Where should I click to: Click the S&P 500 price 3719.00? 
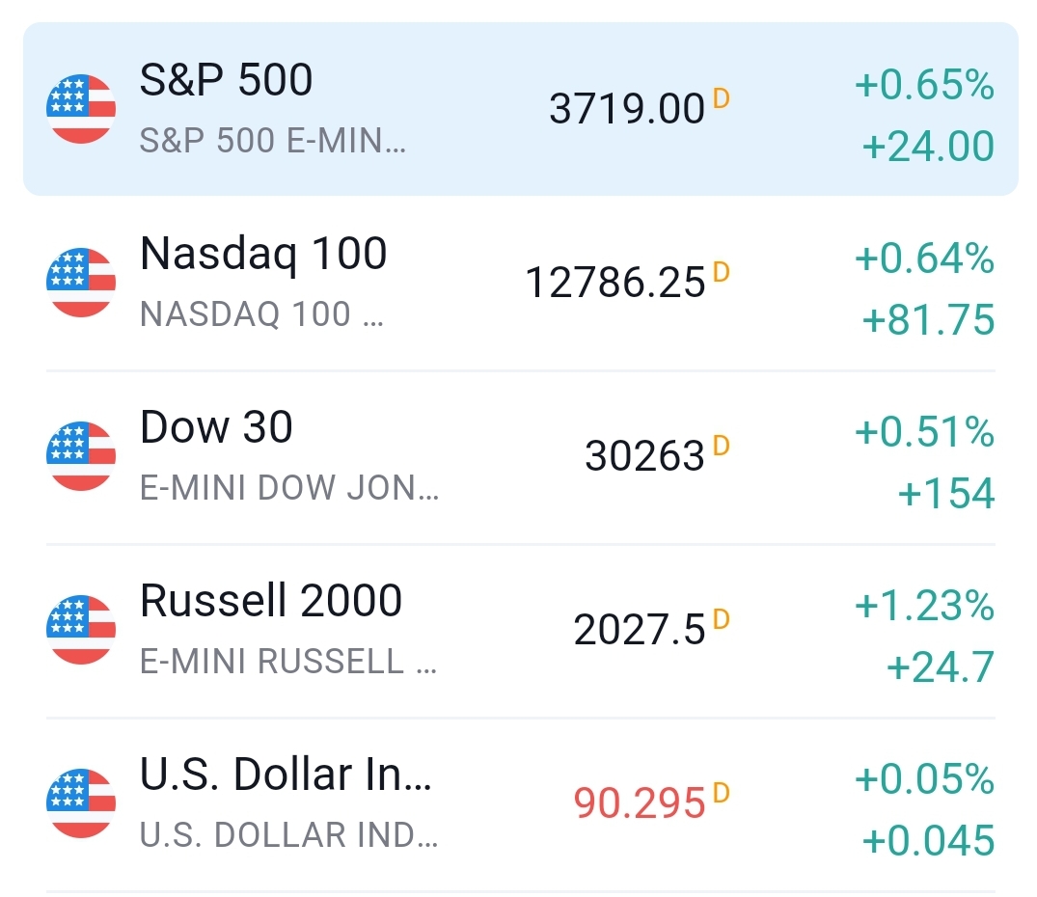click(x=627, y=109)
